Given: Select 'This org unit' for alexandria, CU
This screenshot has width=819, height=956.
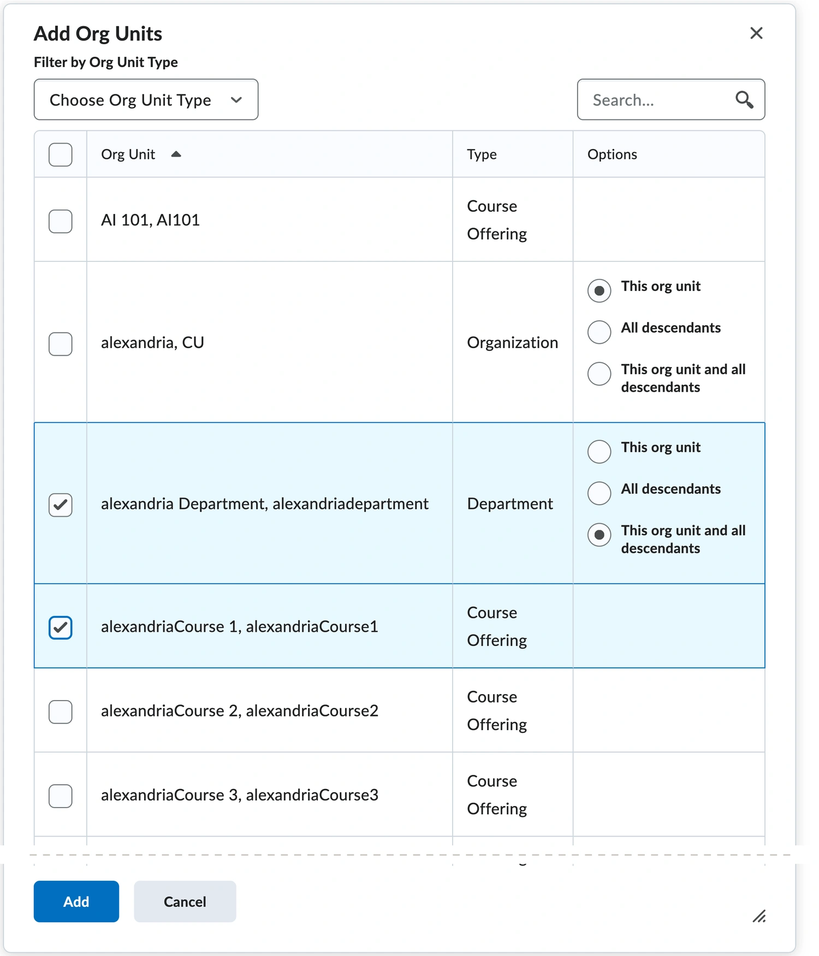Looking at the screenshot, I should point(599,290).
